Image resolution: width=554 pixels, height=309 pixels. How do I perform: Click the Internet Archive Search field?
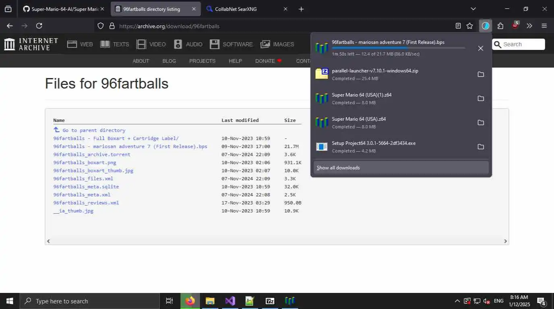point(519,44)
